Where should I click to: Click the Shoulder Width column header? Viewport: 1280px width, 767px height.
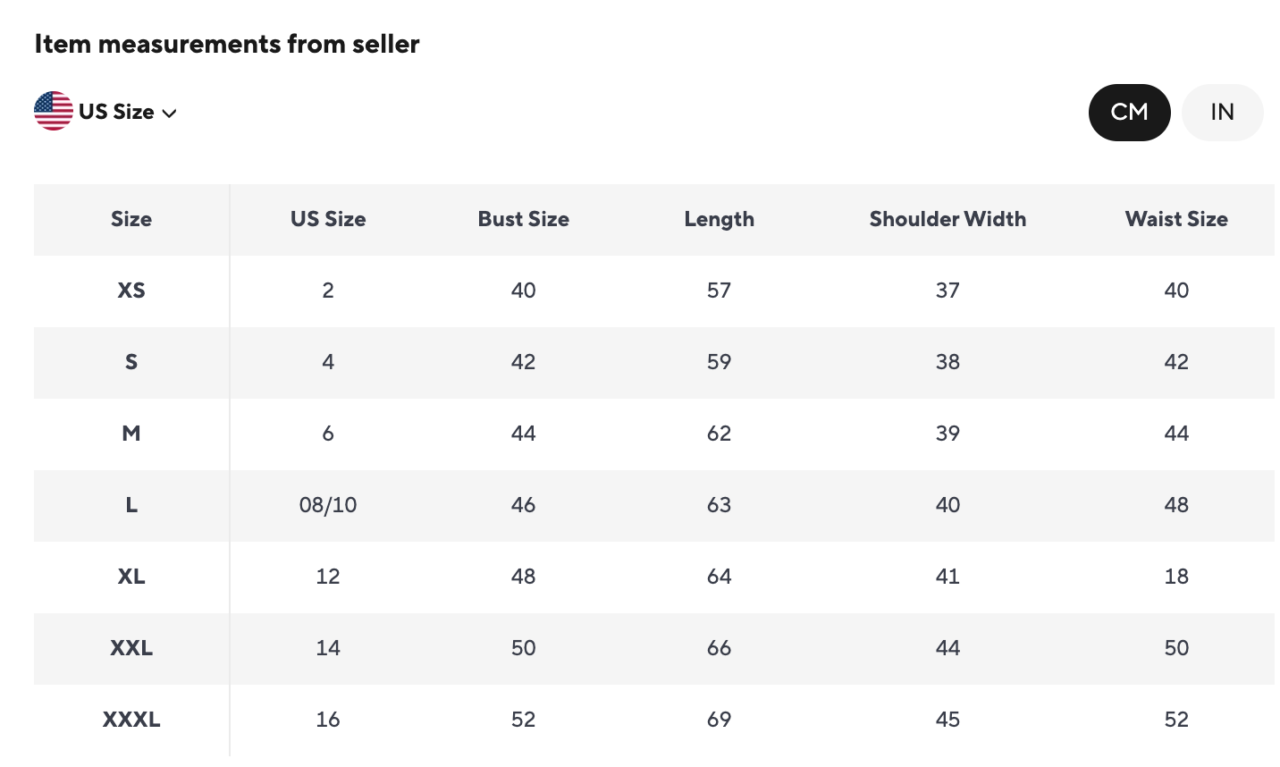(x=947, y=219)
